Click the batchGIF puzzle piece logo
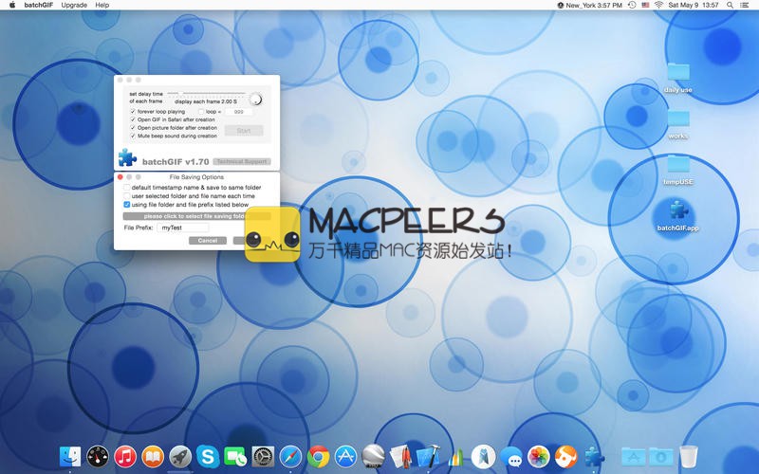Image resolution: width=759 pixels, height=474 pixels. coord(127,158)
